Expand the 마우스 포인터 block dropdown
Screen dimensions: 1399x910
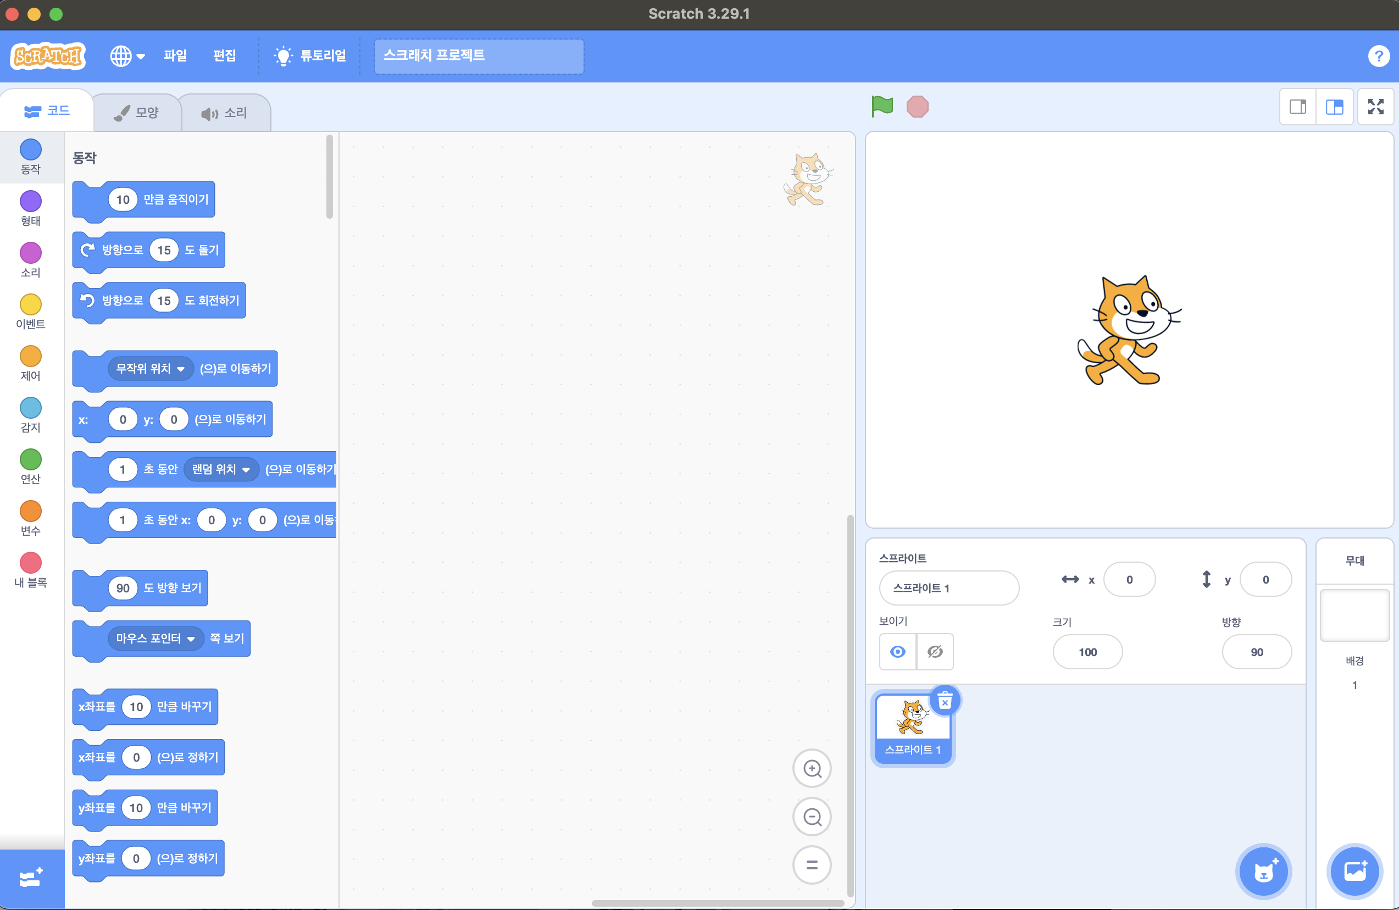191,639
